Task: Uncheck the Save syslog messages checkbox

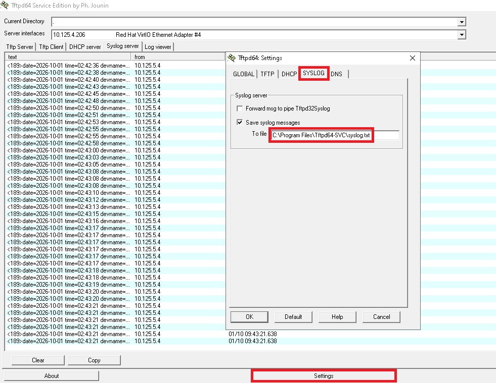Action: [240, 122]
